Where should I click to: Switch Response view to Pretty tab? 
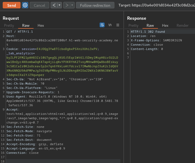[133, 25]
